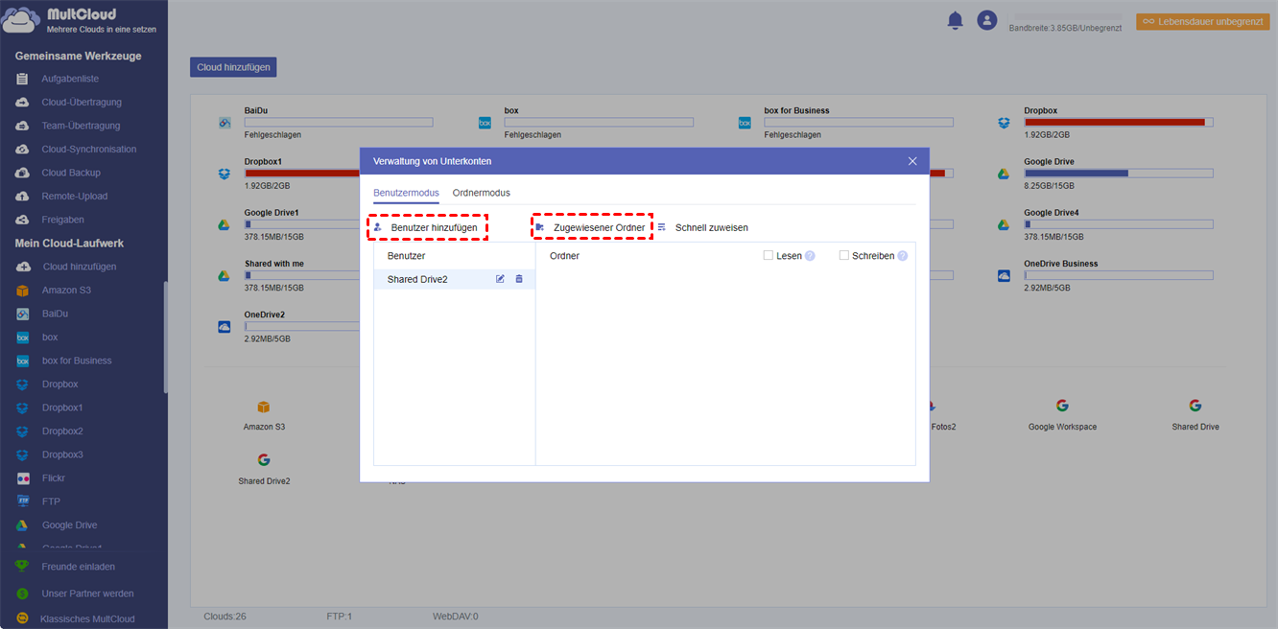Click the bandwidth usage bar
Viewport: 1278px width, 629px height.
click(1069, 17)
